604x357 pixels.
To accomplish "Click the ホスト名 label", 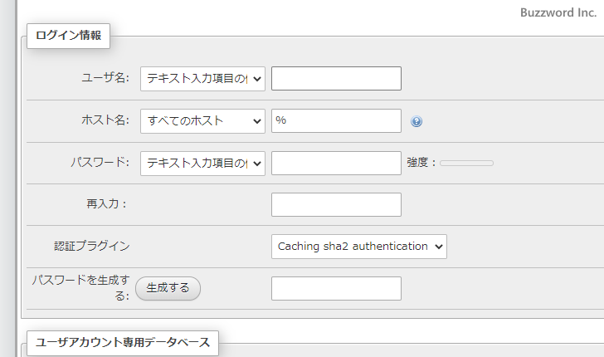I will [x=105, y=120].
